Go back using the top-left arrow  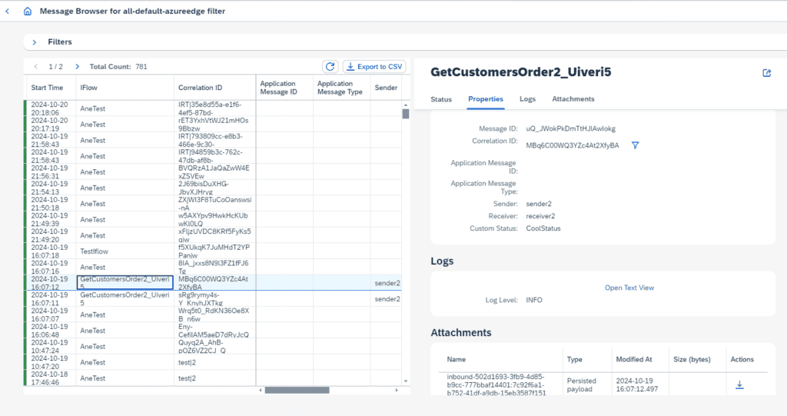(x=8, y=11)
